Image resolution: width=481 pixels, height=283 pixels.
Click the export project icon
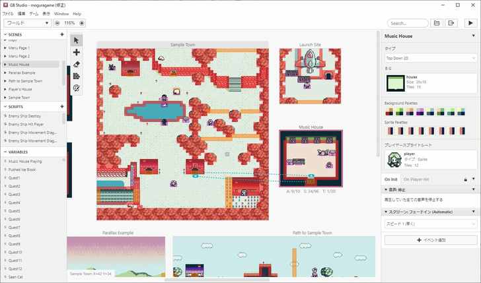click(451, 23)
